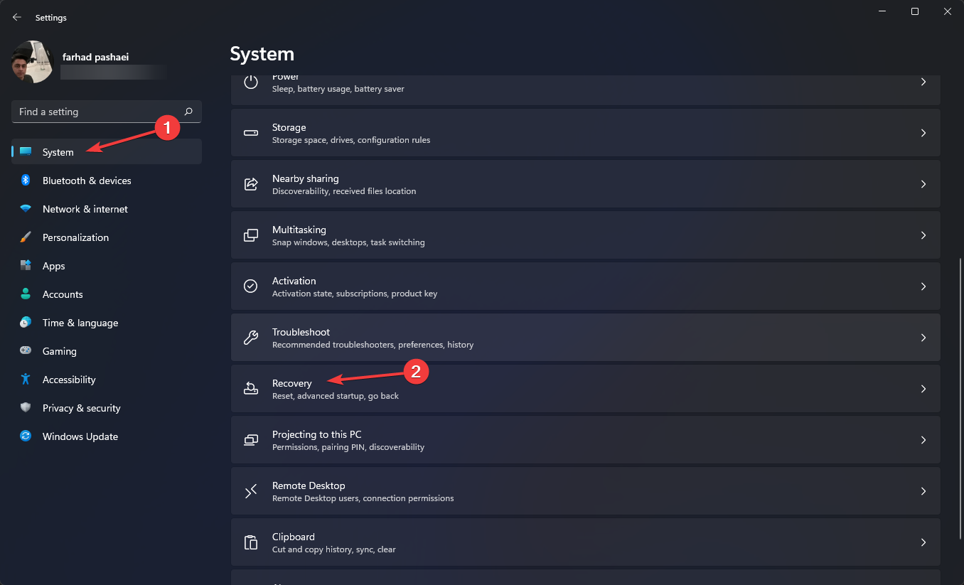964x585 pixels.
Task: Go to Privacy & security
Action: click(81, 408)
